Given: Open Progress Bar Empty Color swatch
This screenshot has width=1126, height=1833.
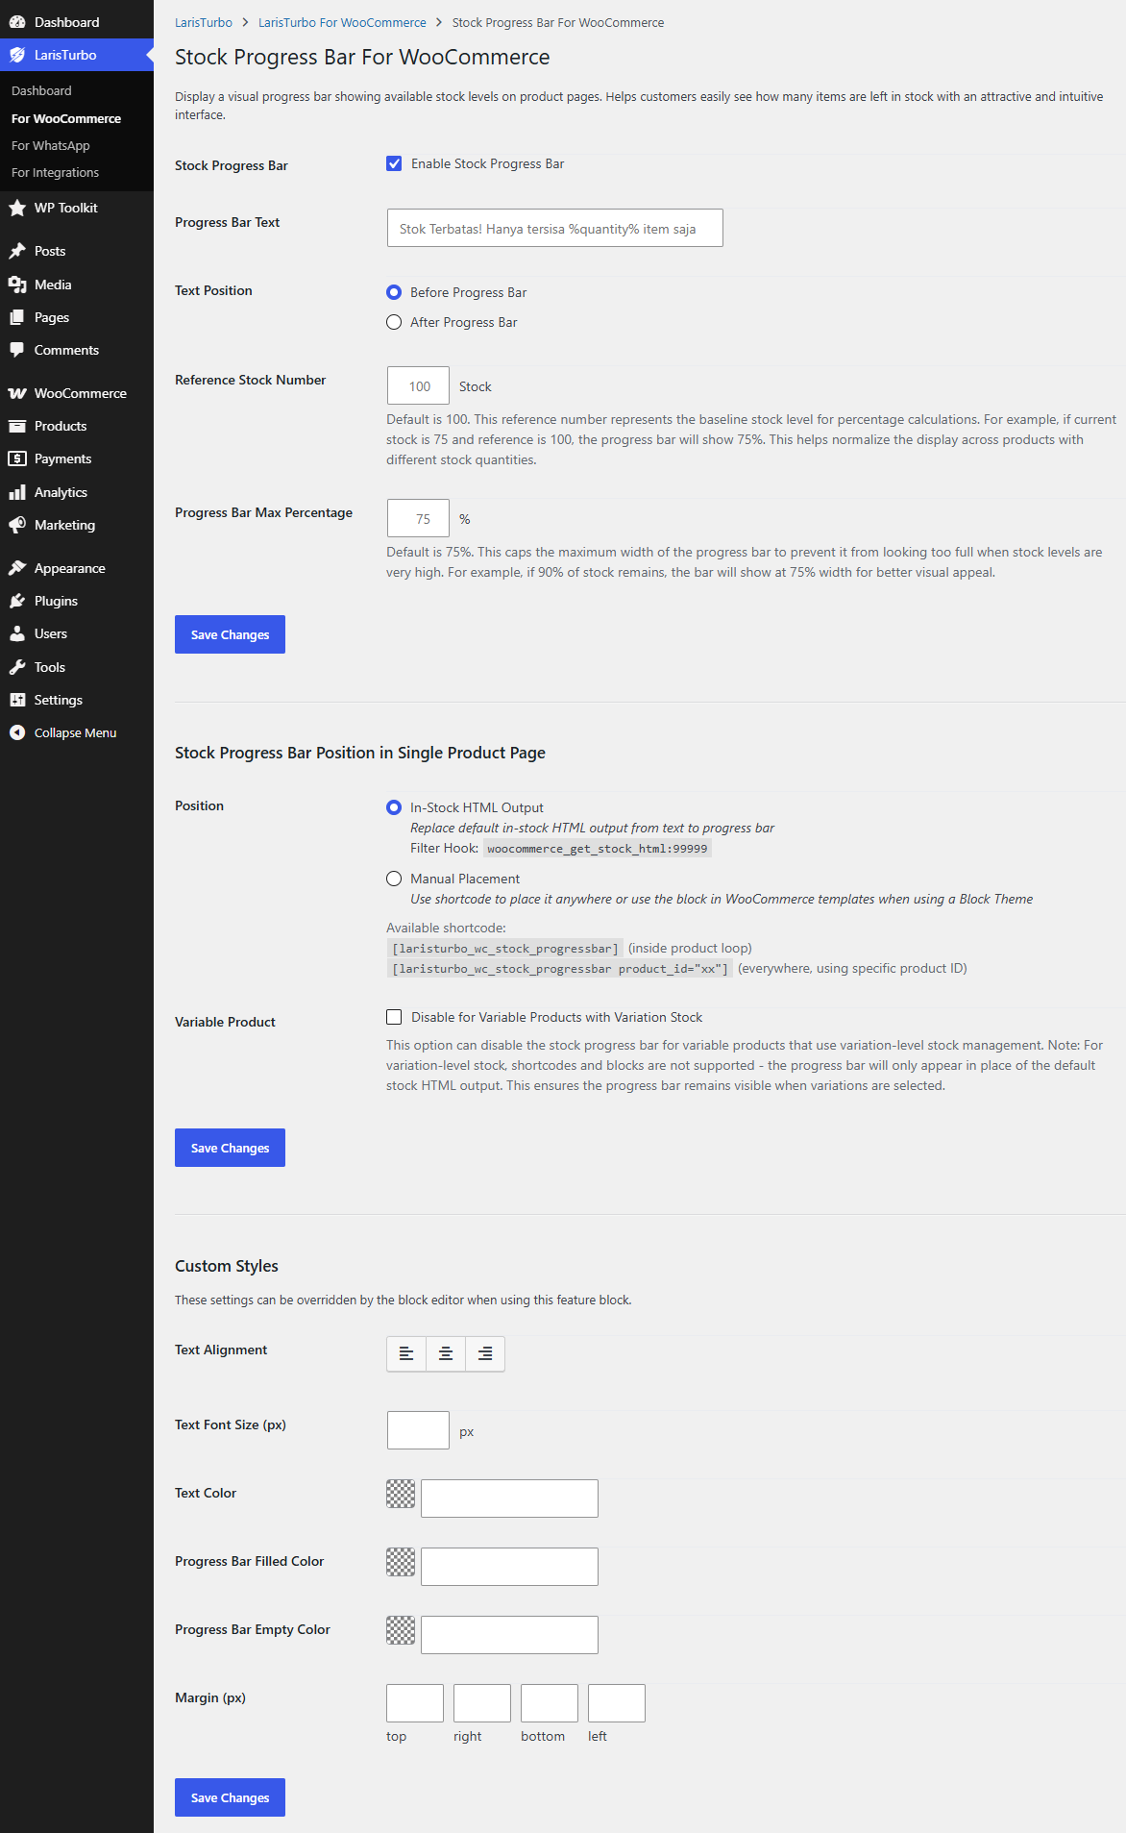Looking at the screenshot, I should [401, 1630].
